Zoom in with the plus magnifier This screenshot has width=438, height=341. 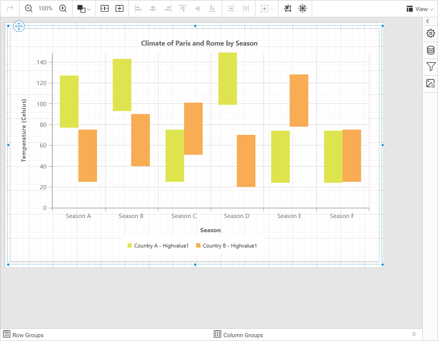[x=63, y=8]
